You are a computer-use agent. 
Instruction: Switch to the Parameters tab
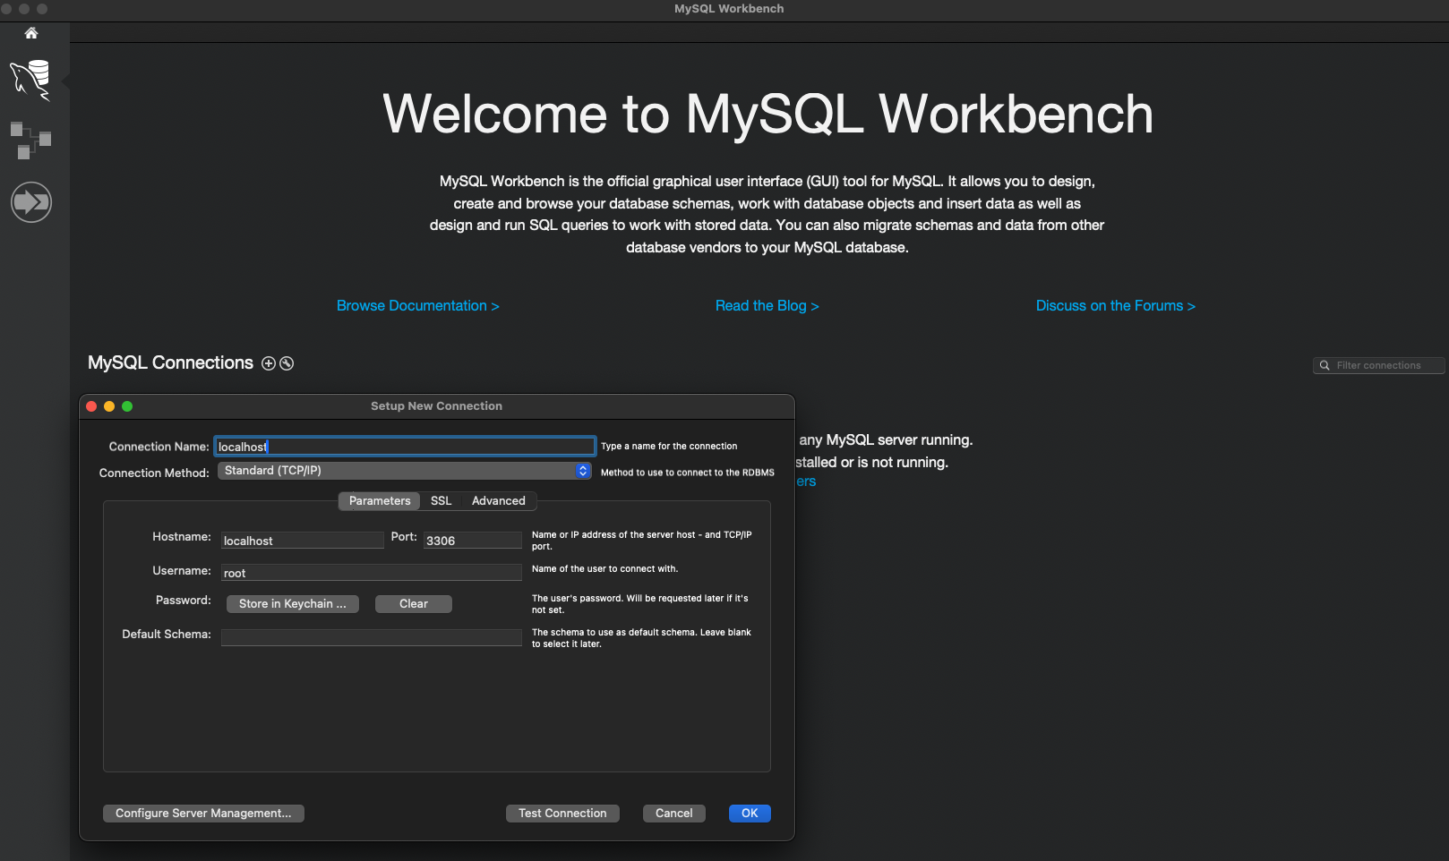(x=380, y=501)
